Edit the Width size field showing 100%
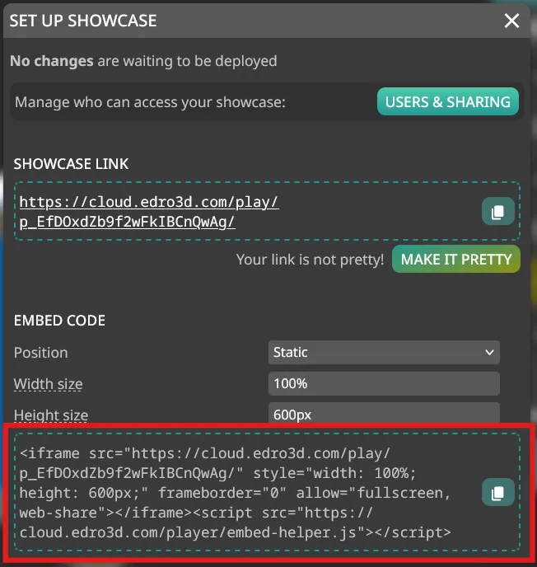The width and height of the screenshot is (537, 567). coord(384,384)
